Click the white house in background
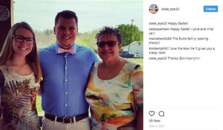223x130 pixels. (x=133, y=49)
